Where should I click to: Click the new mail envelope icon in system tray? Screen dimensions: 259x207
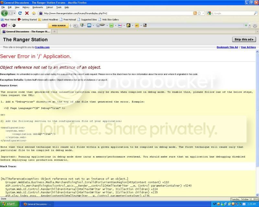[243, 204]
